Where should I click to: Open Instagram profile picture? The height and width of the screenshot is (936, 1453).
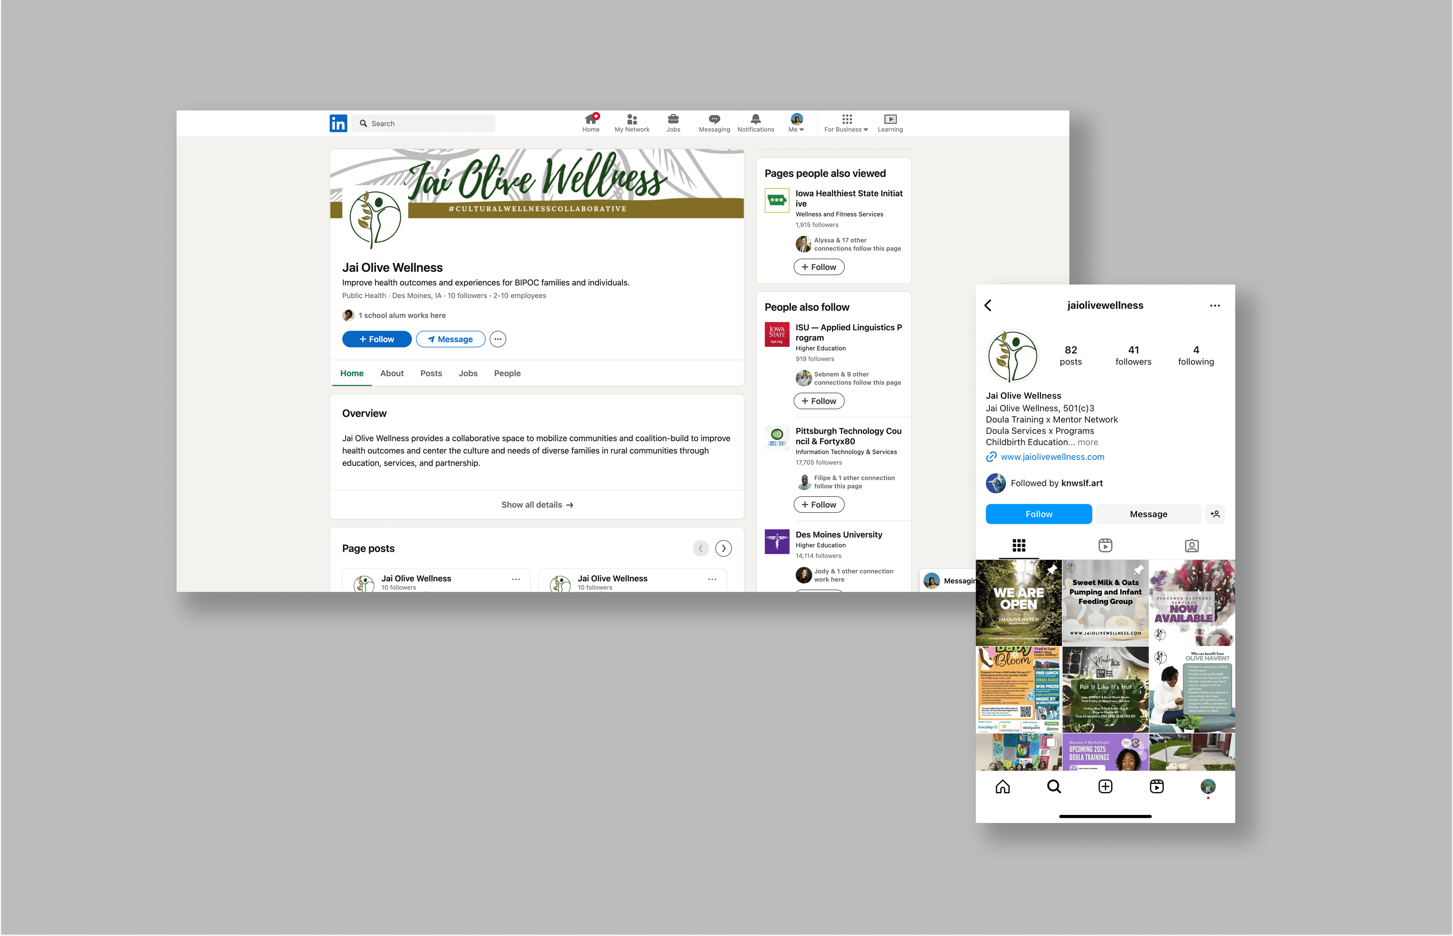1013,356
